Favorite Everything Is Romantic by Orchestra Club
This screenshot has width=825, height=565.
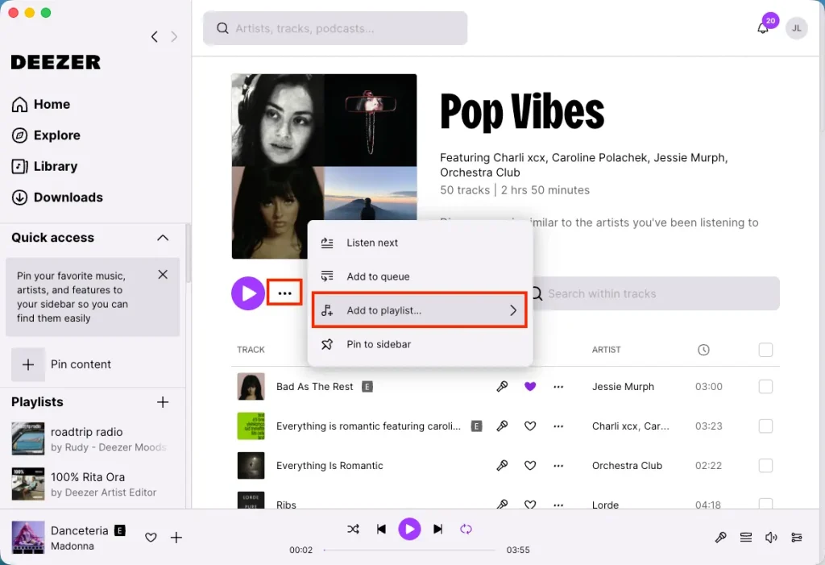[x=530, y=466]
